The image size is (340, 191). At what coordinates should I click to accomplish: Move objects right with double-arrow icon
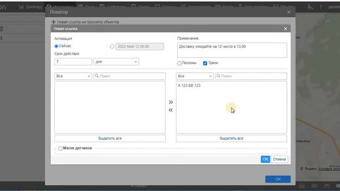tap(171, 102)
